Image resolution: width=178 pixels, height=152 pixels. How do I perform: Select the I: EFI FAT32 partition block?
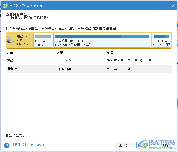coord(161,40)
